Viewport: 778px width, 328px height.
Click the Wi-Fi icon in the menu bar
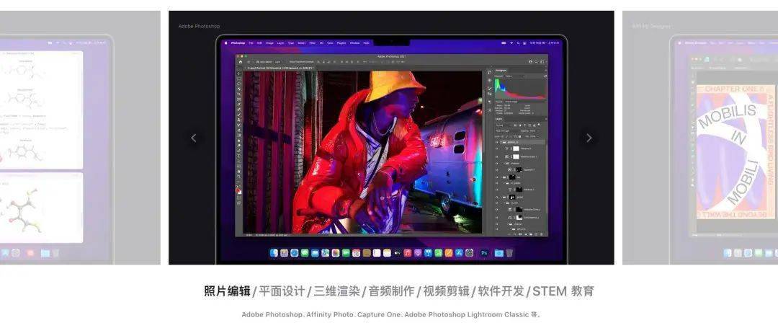(x=511, y=43)
